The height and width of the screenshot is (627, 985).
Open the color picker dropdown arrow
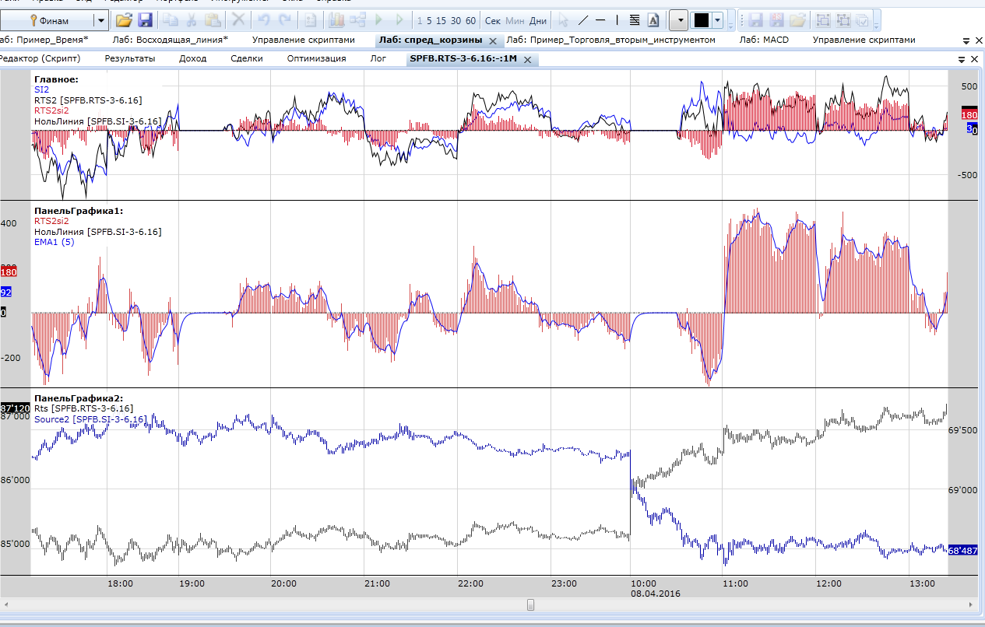pyautogui.click(x=717, y=20)
